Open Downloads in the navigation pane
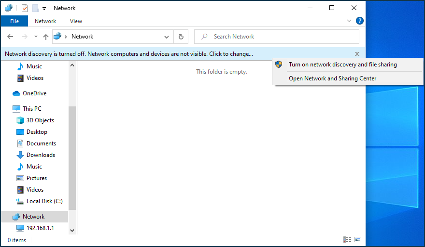The height and width of the screenshot is (247, 425). pos(41,155)
